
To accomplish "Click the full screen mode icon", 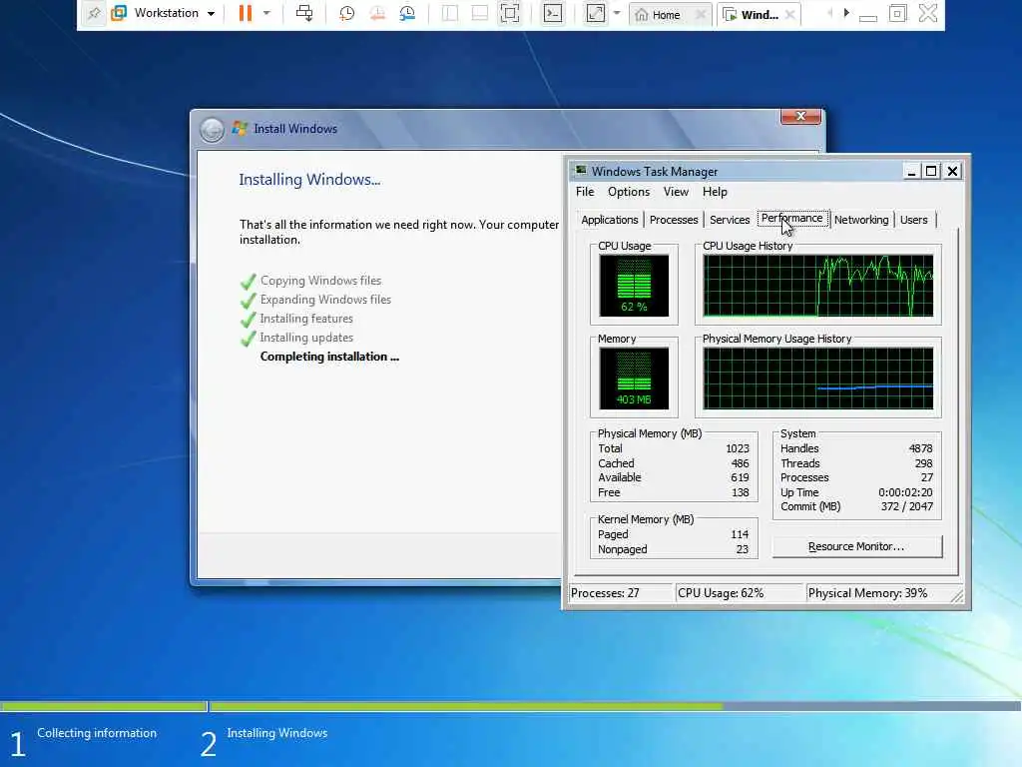I will click(x=510, y=13).
